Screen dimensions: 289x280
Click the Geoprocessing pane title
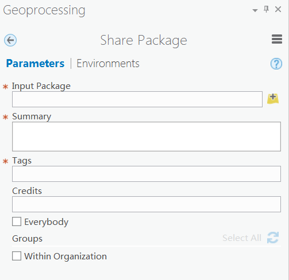[44, 11]
